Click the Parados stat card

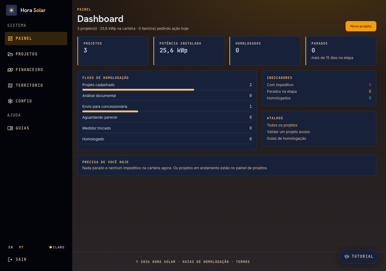pos(341,51)
